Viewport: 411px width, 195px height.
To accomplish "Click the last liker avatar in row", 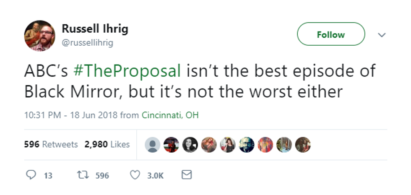I will click(x=303, y=145).
